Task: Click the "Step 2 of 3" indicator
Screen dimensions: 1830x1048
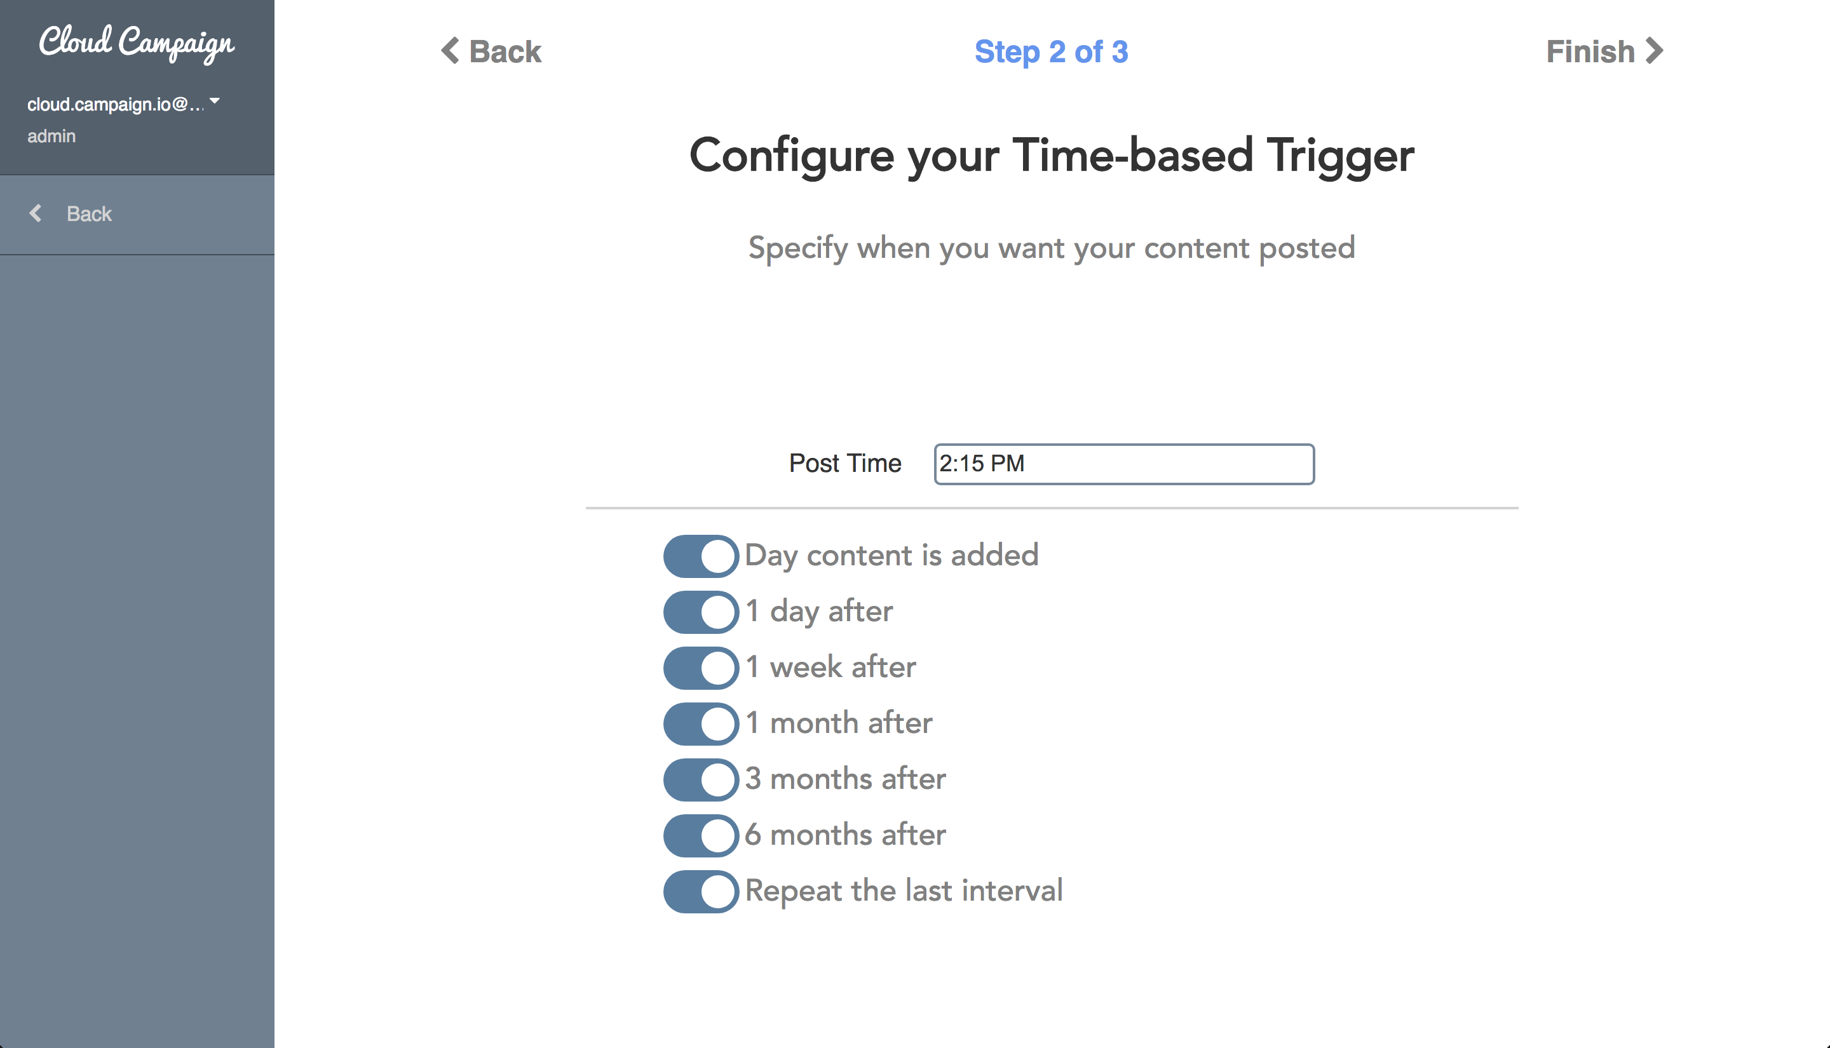Action: click(1051, 52)
